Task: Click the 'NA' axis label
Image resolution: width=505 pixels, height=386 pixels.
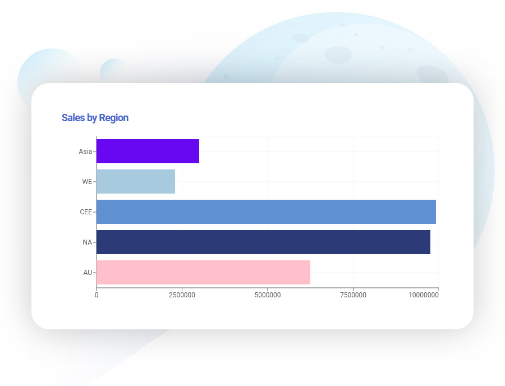Action: coord(88,242)
